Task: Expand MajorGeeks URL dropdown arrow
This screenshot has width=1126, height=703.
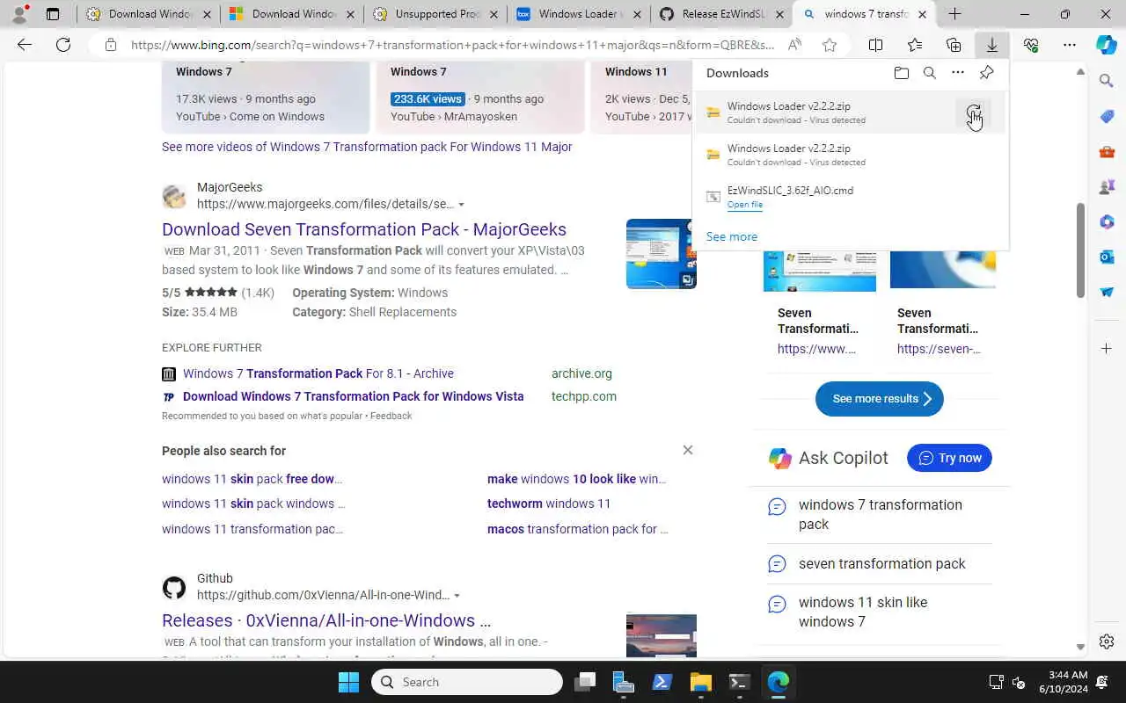Action: coord(461,205)
